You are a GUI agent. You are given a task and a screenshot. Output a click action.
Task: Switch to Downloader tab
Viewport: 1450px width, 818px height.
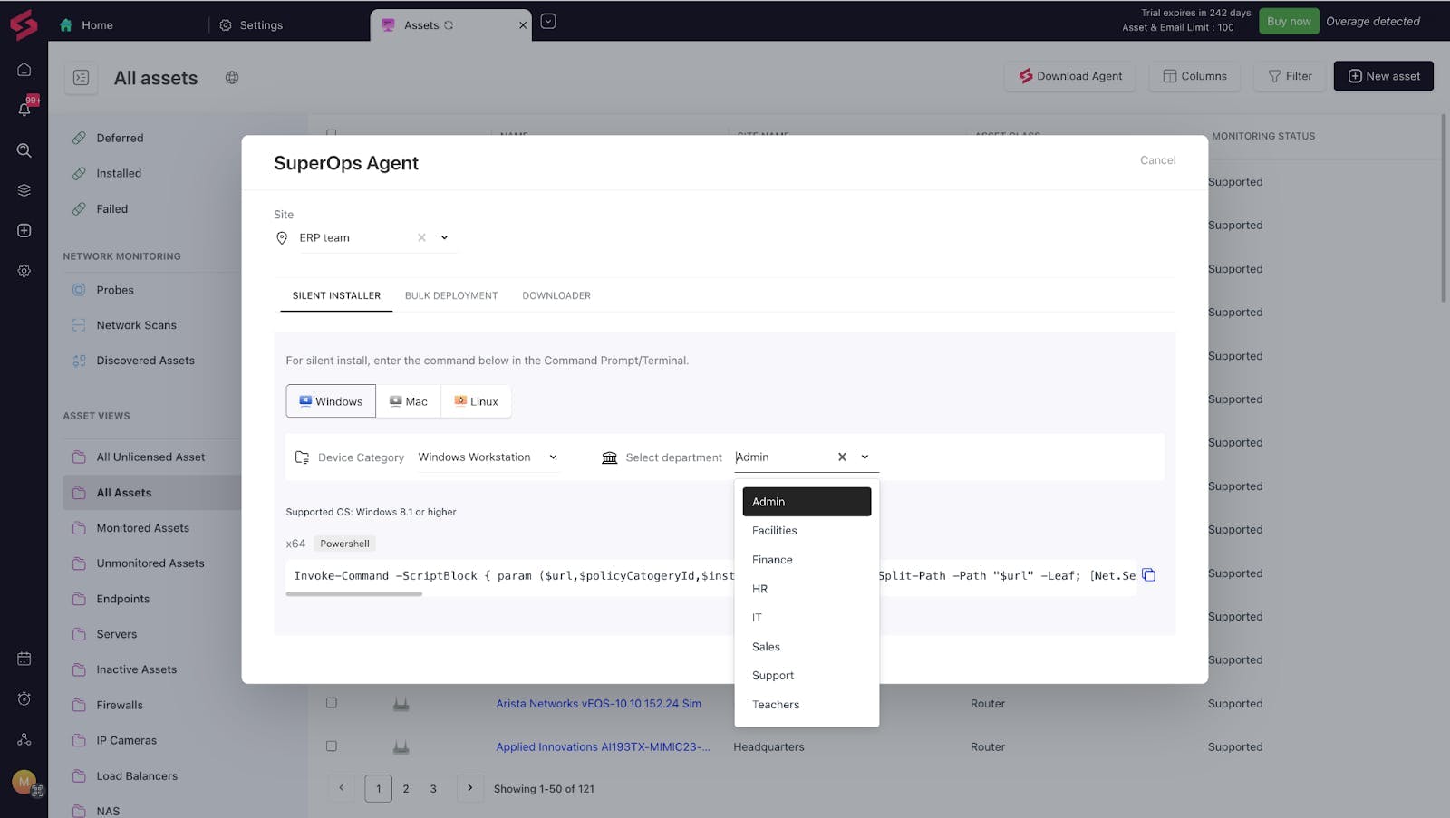tap(556, 295)
